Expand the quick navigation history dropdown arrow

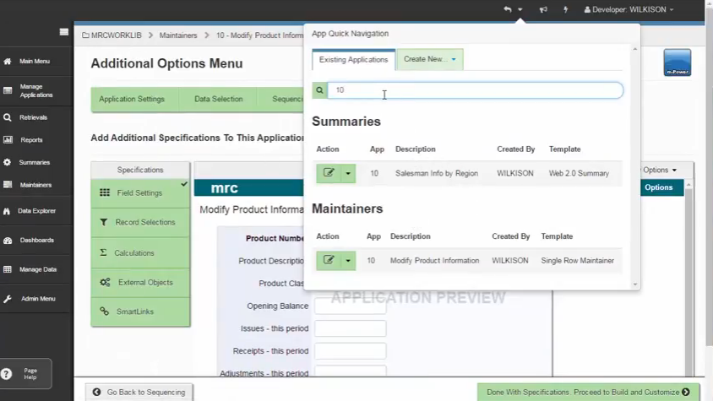click(520, 9)
